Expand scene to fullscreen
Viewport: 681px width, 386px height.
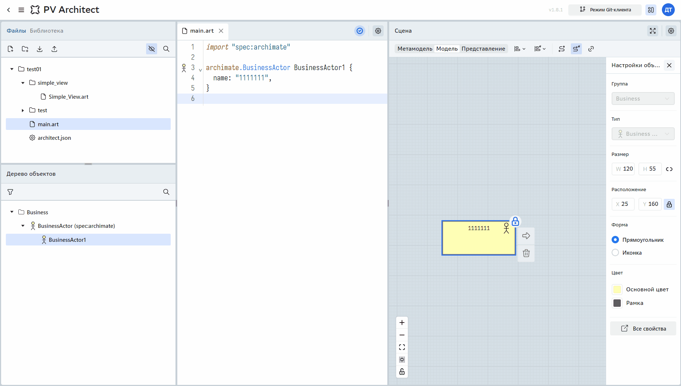click(x=653, y=31)
